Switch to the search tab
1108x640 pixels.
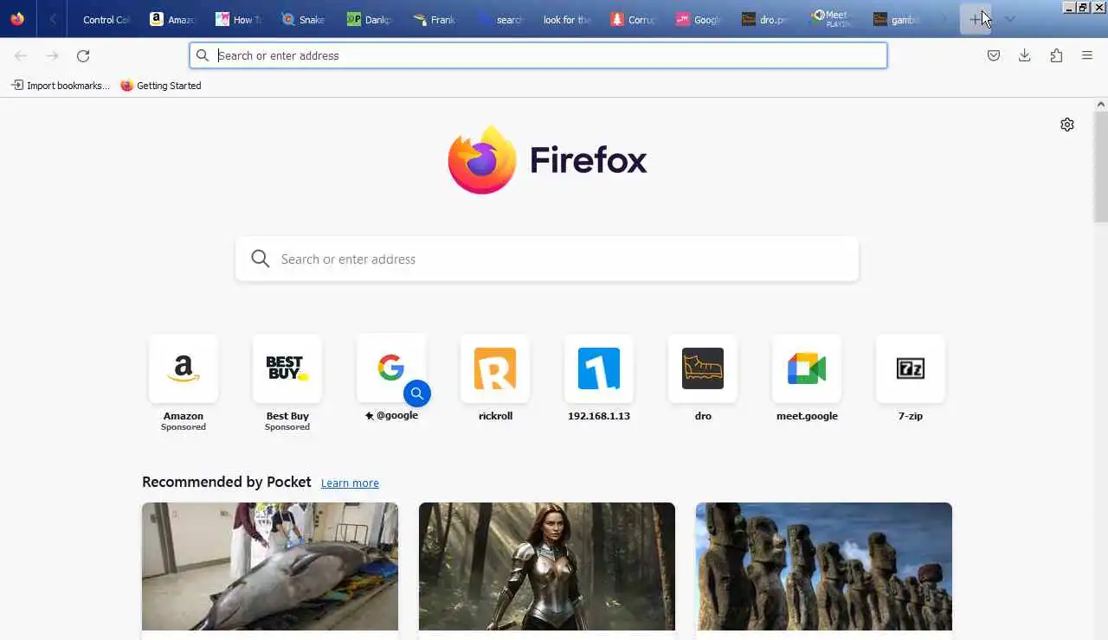[502, 19]
